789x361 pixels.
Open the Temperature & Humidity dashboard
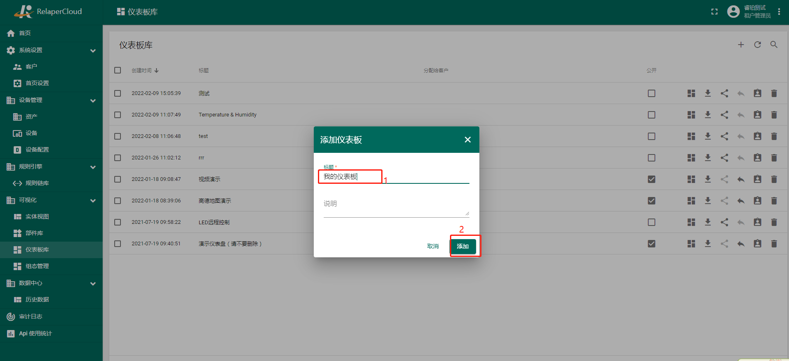pos(691,115)
